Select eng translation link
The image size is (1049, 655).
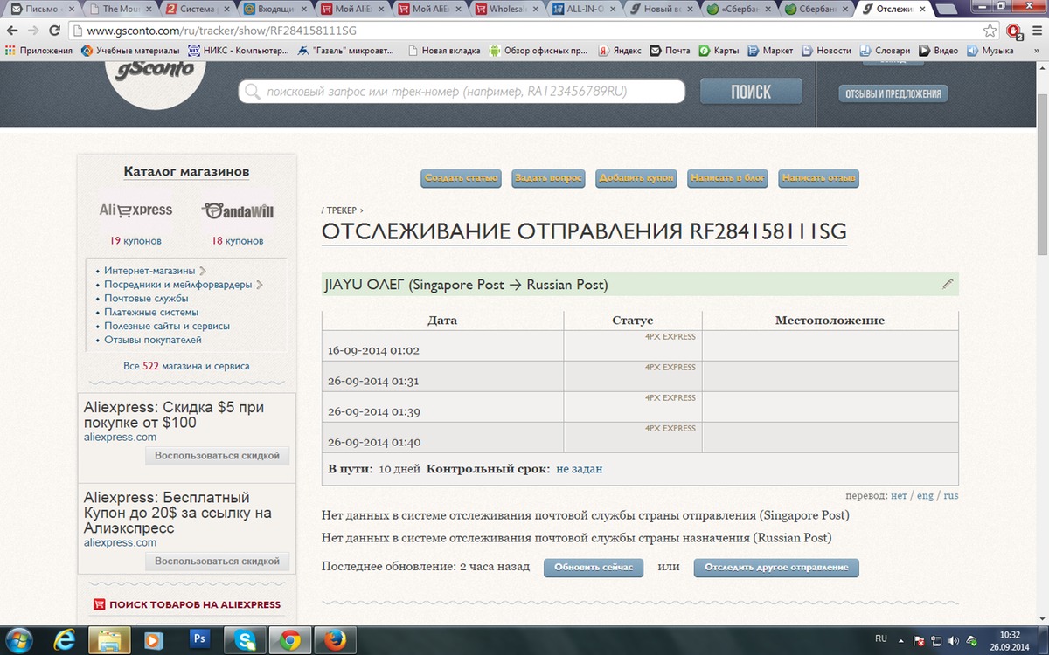[925, 495]
